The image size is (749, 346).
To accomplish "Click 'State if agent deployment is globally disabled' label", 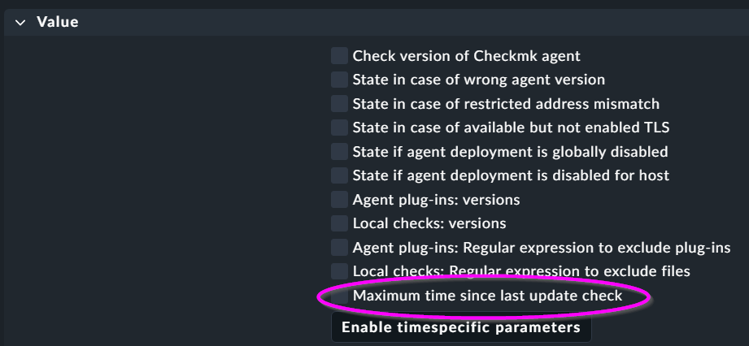I will [510, 151].
